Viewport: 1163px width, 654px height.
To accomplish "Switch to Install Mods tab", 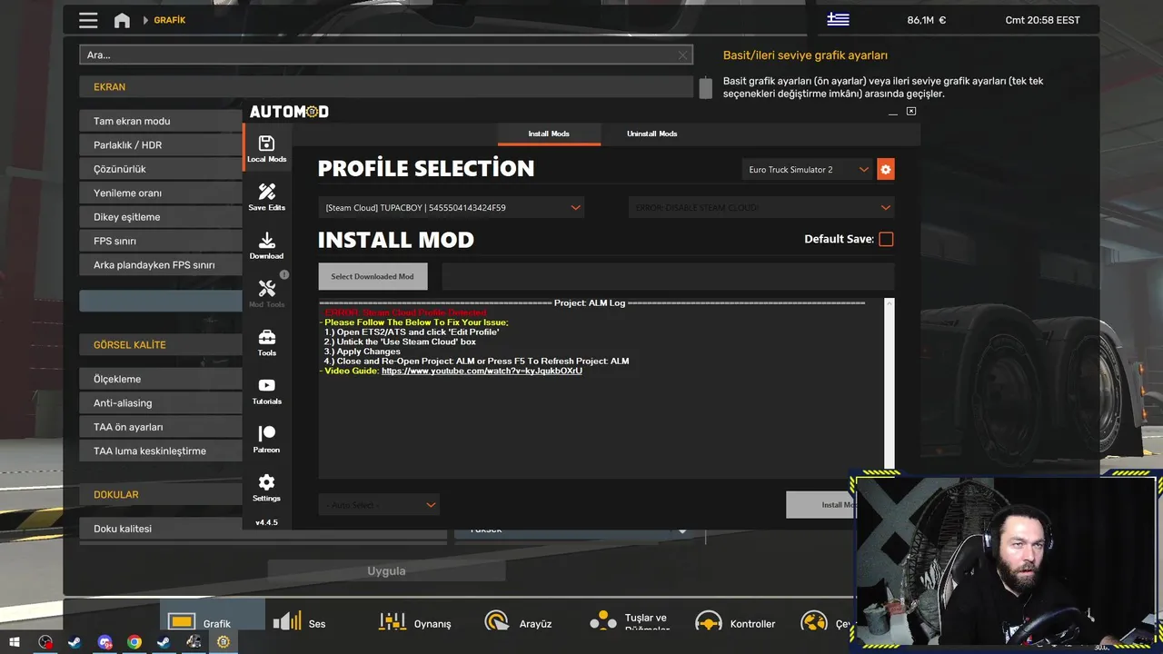I will click(549, 134).
